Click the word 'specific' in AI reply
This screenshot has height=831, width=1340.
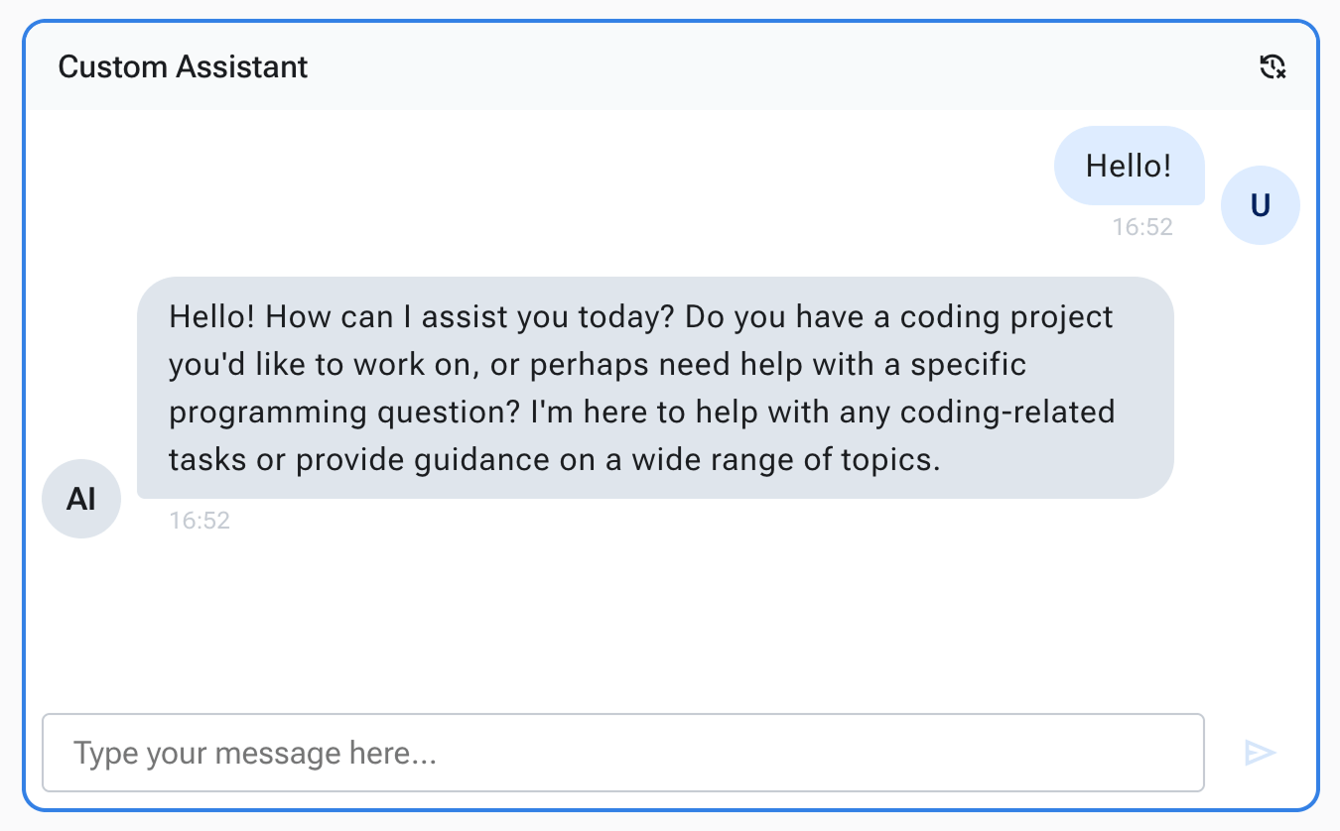tap(969, 365)
